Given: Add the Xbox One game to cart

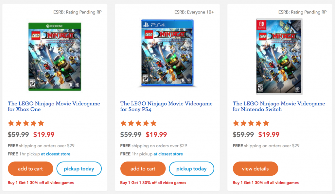Looking at the screenshot, I should coord(30,169).
